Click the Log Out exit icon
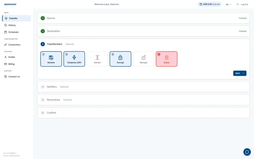 pos(237,4)
